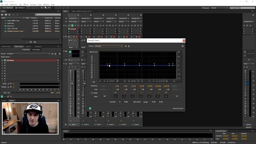Click the Track 1 volume fader
The height and width of the screenshot is (144, 256).
click(x=72, y=83)
